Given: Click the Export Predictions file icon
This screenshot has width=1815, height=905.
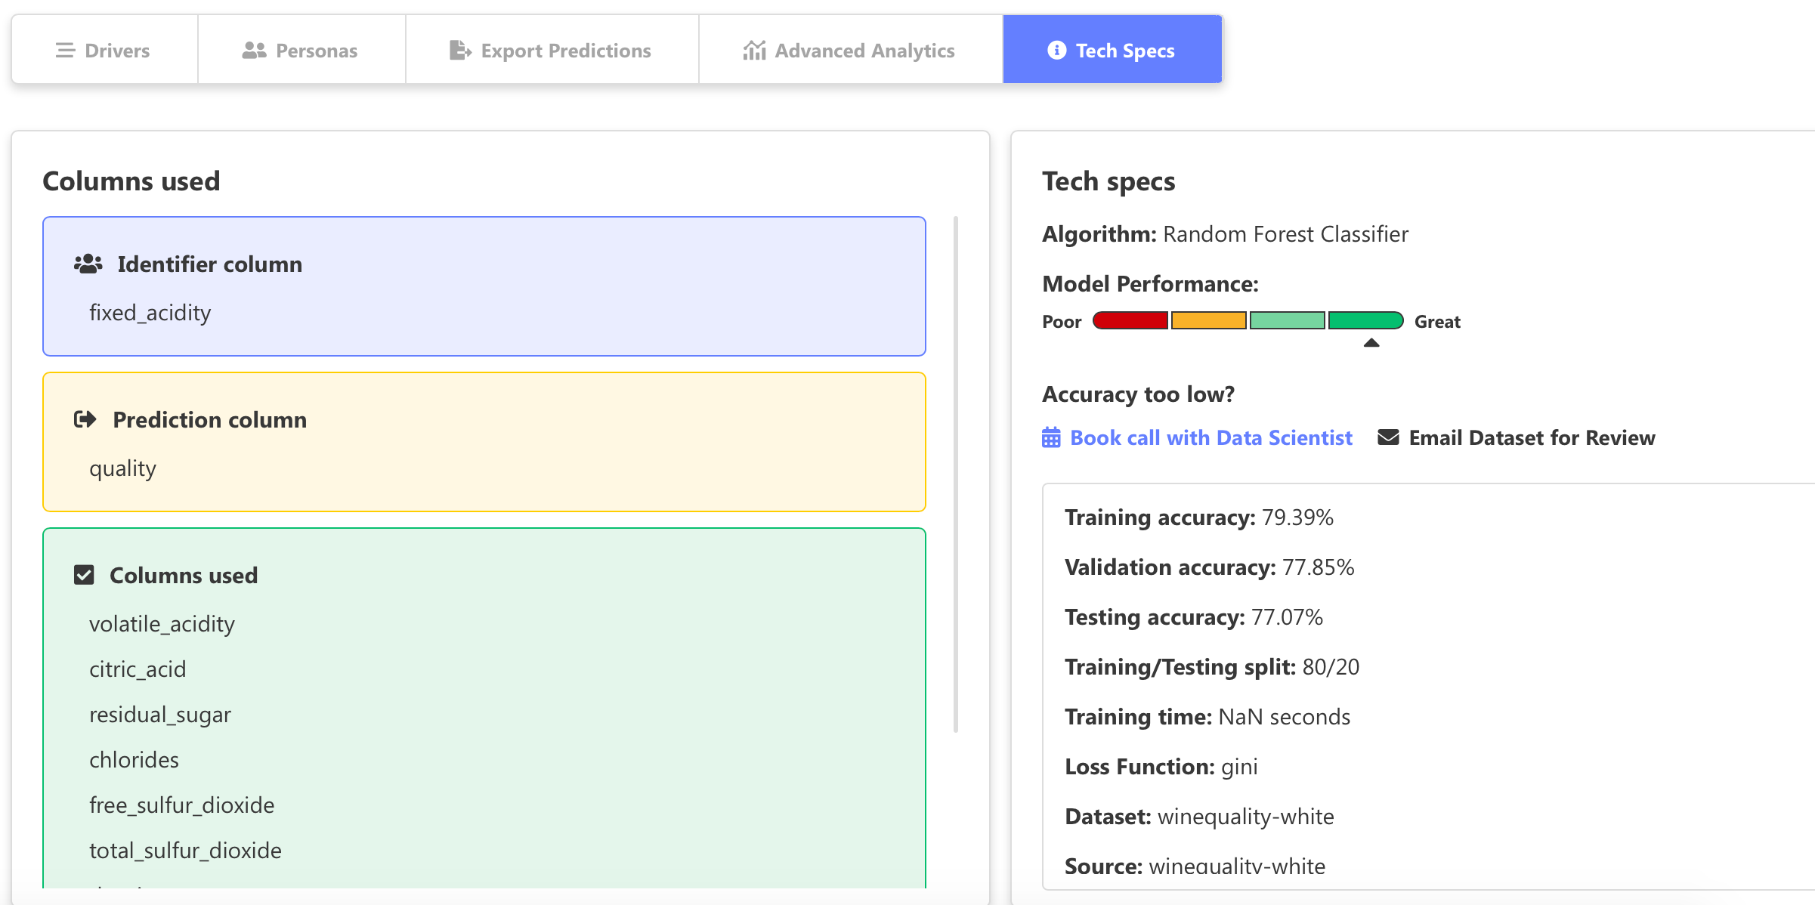Looking at the screenshot, I should tap(459, 51).
